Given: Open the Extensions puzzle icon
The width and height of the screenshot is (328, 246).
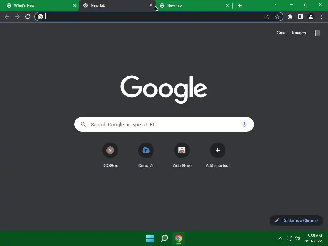Looking at the screenshot, I should (290, 17).
